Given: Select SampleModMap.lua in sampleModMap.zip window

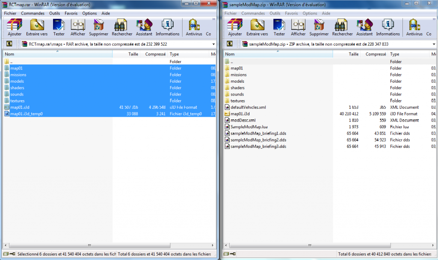Looking at the screenshot, I should [249, 127].
